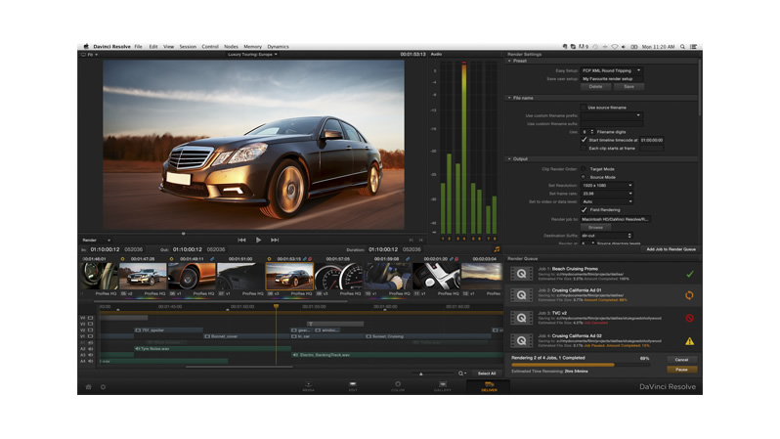The height and width of the screenshot is (439, 780).
Task: Open the Nodes menu
Action: (x=231, y=46)
